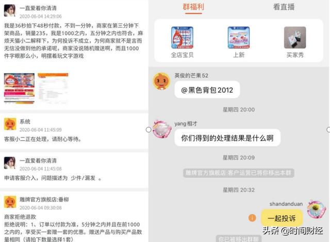This screenshot has height=242, width=330.
Task: Tap the 一起投诉 yellow message bubble
Action: pos(282,218)
